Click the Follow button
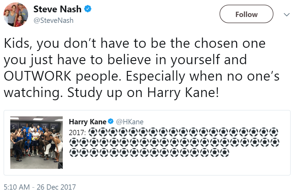 point(246,14)
